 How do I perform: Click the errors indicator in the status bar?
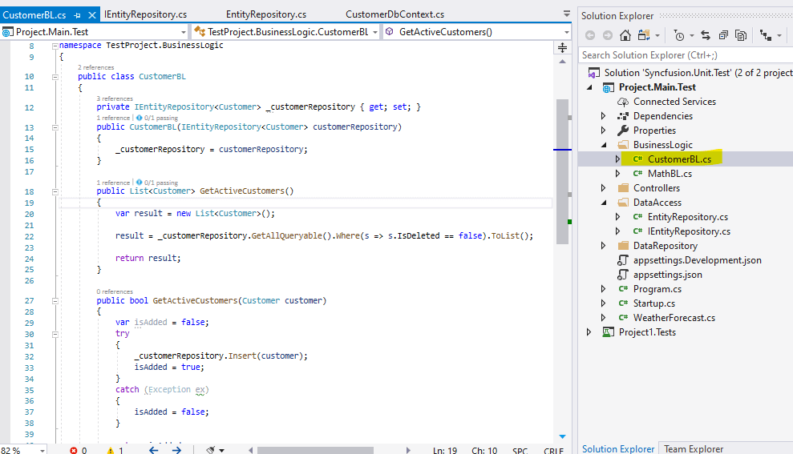(78, 450)
